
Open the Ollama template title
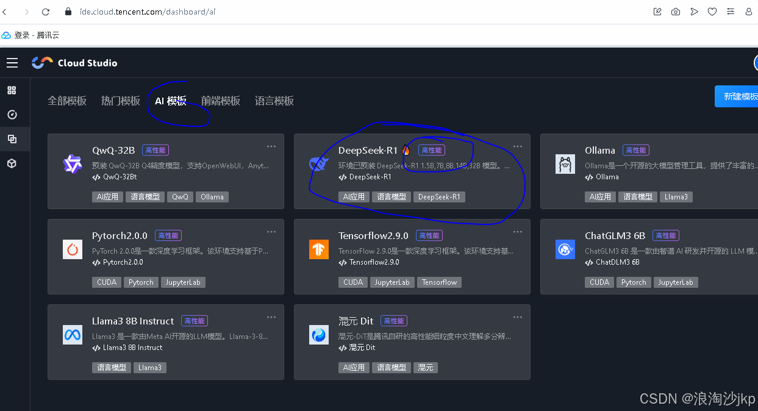[x=600, y=150]
